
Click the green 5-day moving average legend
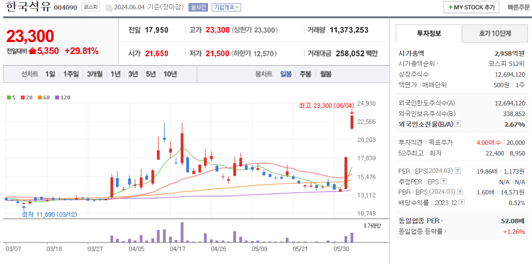pyautogui.click(x=11, y=97)
